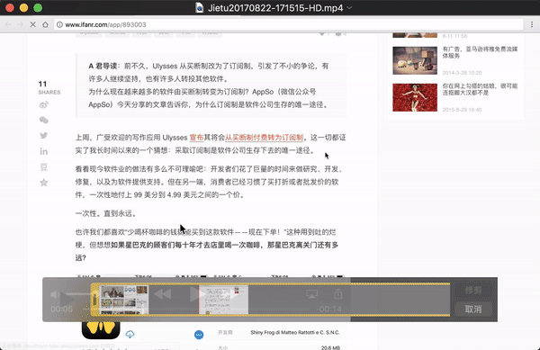The height and width of the screenshot is (350, 540).
Task: Click the faded AirPlay icon
Action: (311, 294)
